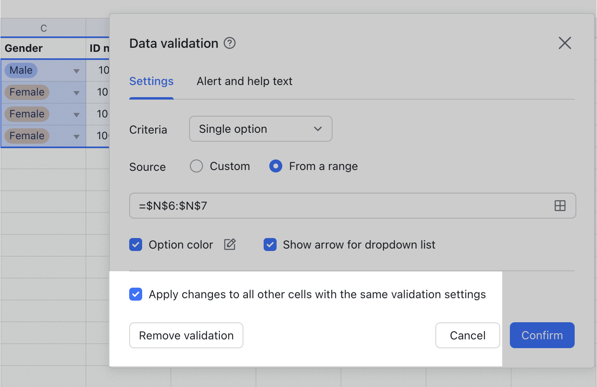Select the From a range radio button

(x=275, y=166)
